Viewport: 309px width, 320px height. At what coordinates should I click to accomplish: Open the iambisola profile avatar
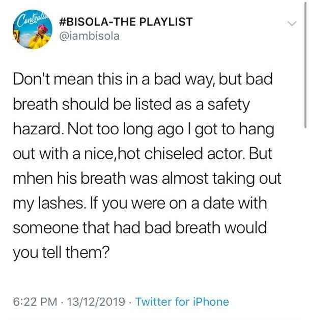tap(33, 30)
